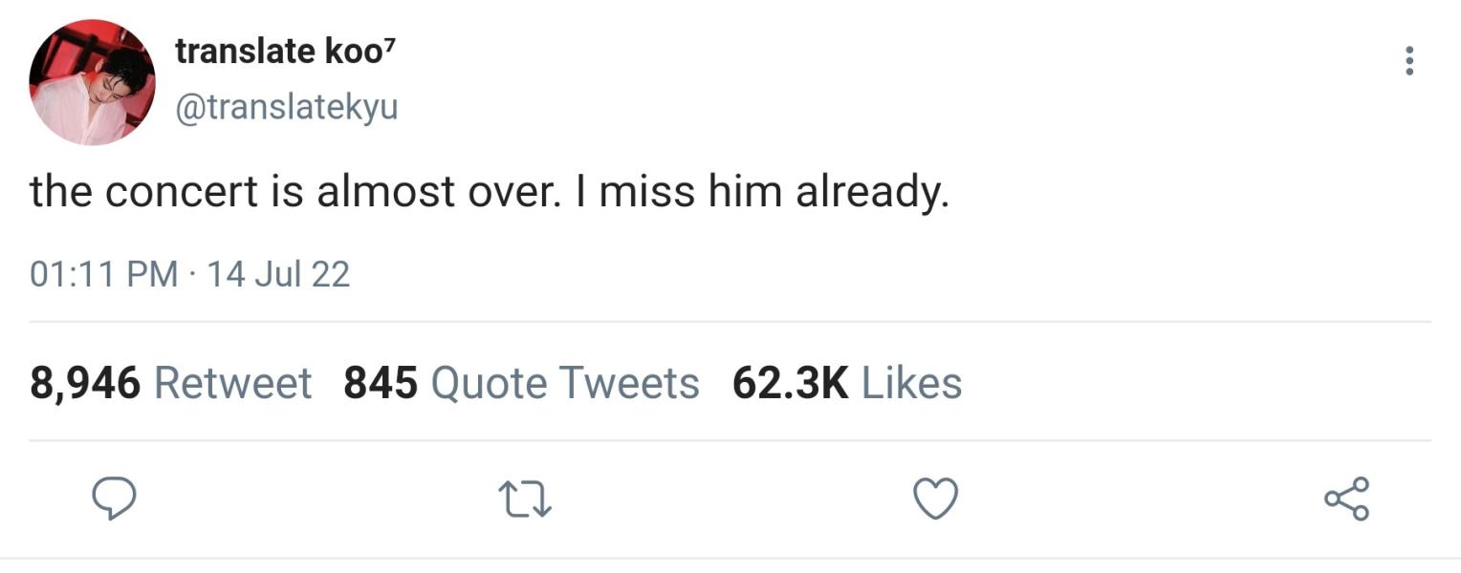Click the date "14 Jul 22"

(278, 274)
